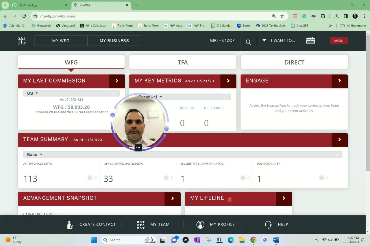Open a new browser tab
Viewport: 370px width, 246px height.
point(136,5)
